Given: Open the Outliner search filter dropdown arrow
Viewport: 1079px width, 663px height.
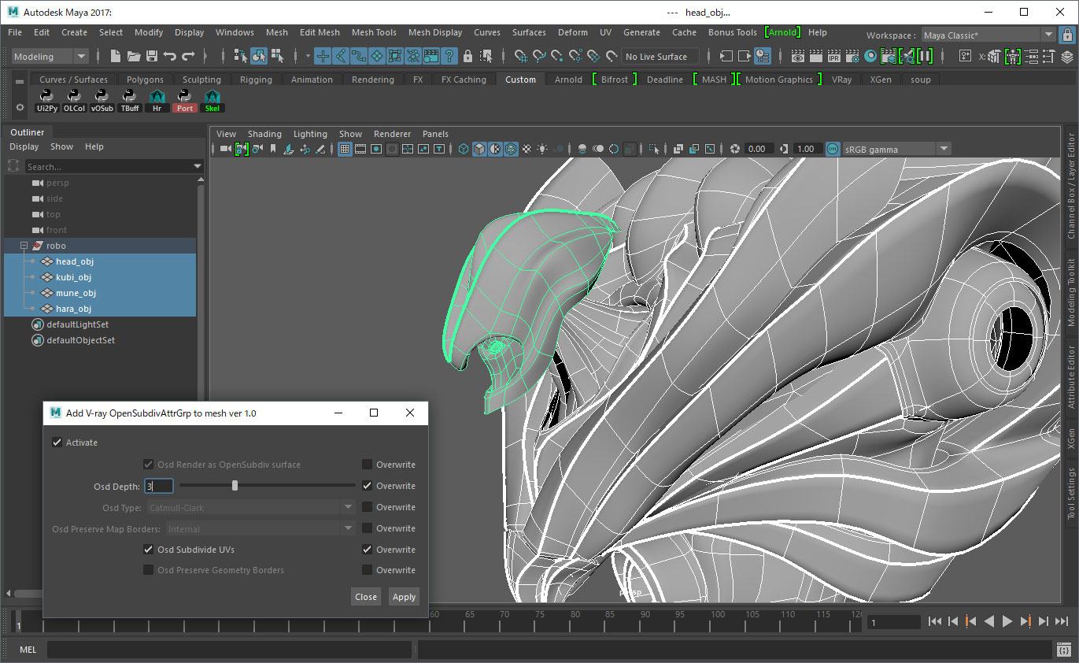Looking at the screenshot, I should pyautogui.click(x=198, y=167).
